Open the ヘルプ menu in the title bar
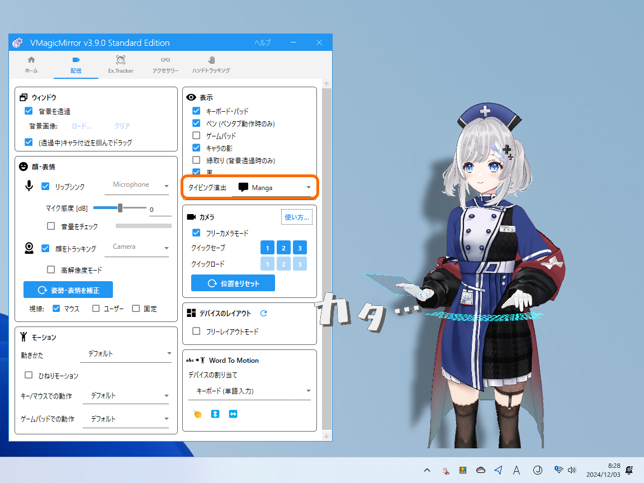644x483 pixels. (x=263, y=42)
